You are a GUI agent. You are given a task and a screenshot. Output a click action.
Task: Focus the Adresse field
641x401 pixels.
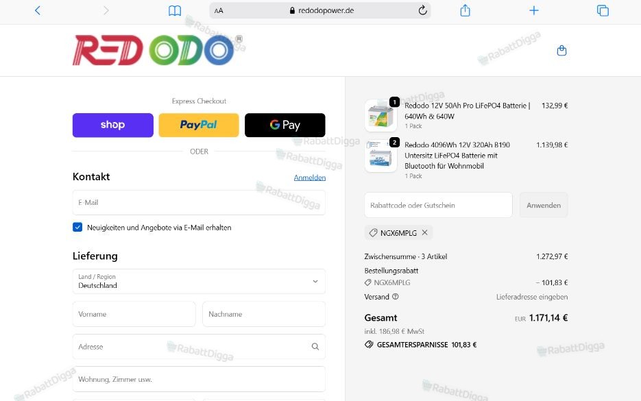199,347
